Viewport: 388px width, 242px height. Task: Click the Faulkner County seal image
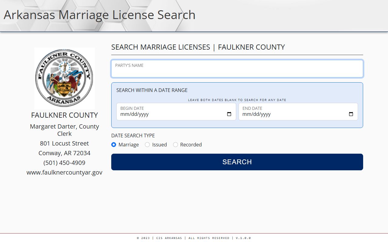(x=64, y=78)
